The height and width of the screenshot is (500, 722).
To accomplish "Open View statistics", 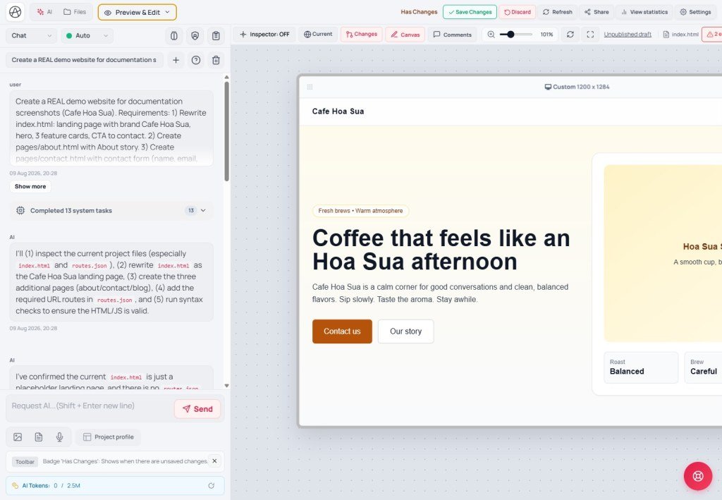I will coord(644,12).
